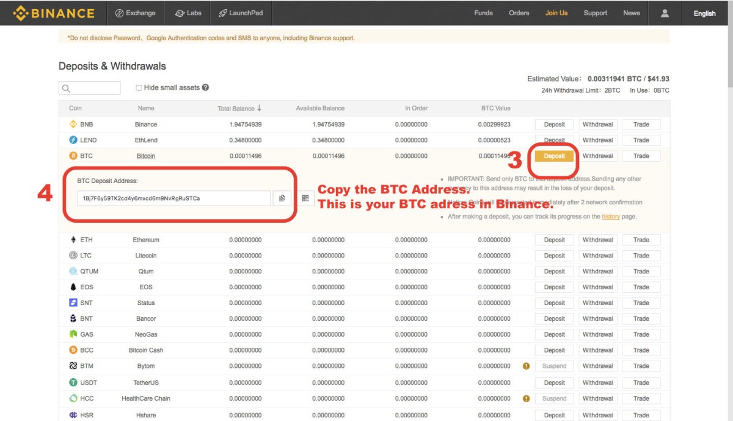This screenshot has height=421, width=733.
Task: Click the SNT coin icon
Action: (73, 303)
